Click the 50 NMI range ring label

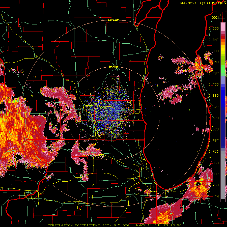(113, 67)
